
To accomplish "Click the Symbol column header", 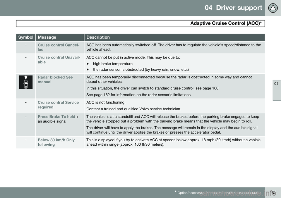I will 26,37.
